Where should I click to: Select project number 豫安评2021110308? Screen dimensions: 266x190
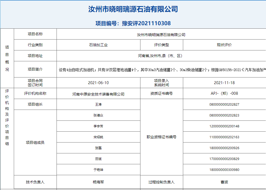(x=146, y=23)
